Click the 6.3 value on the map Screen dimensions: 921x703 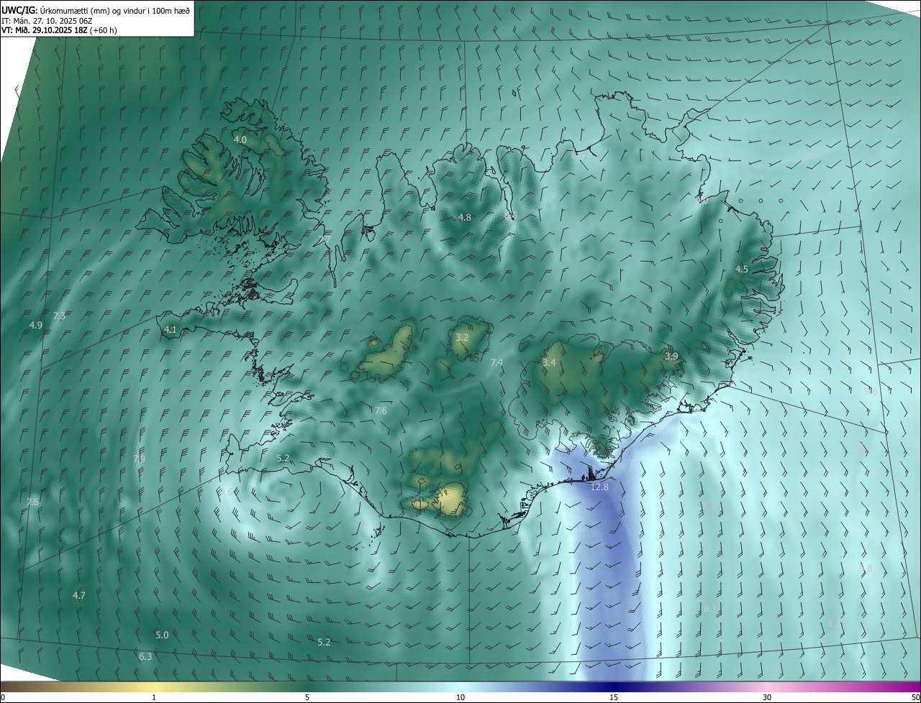point(145,656)
